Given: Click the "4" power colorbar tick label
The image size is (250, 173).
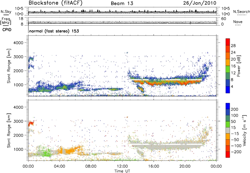Looking at the screenshot, I should (x=232, y=86).
